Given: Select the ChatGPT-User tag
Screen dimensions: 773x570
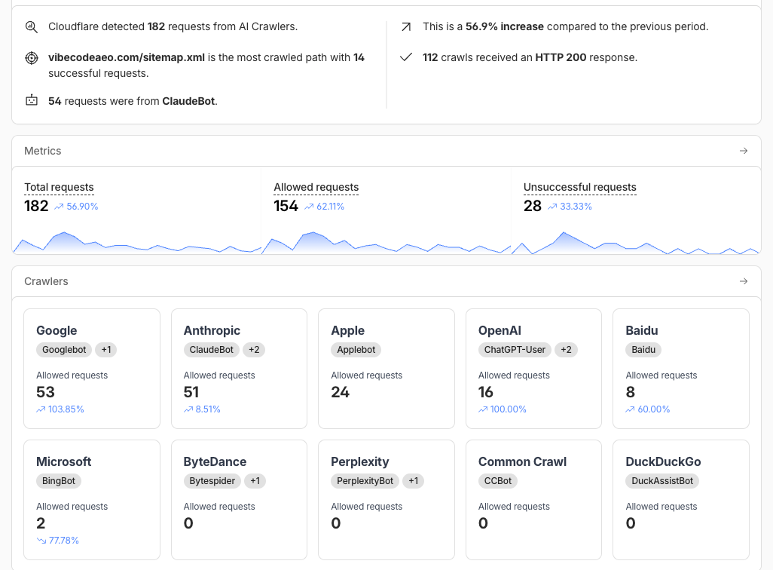Looking at the screenshot, I should 515,350.
